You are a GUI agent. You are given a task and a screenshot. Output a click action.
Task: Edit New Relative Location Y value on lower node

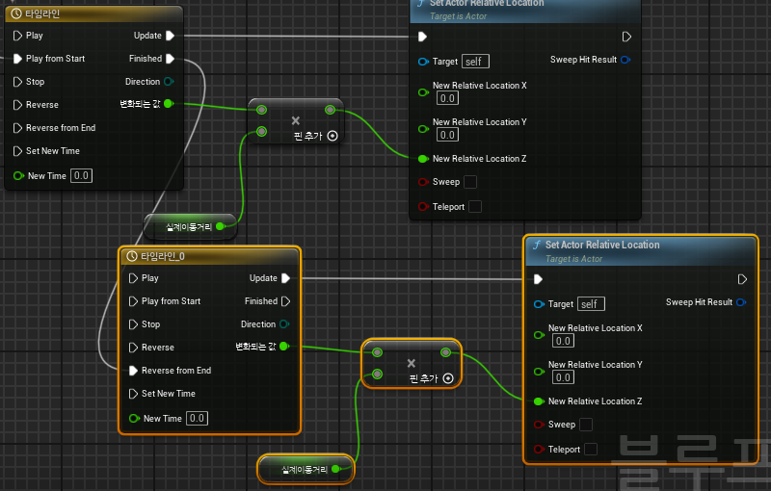563,377
